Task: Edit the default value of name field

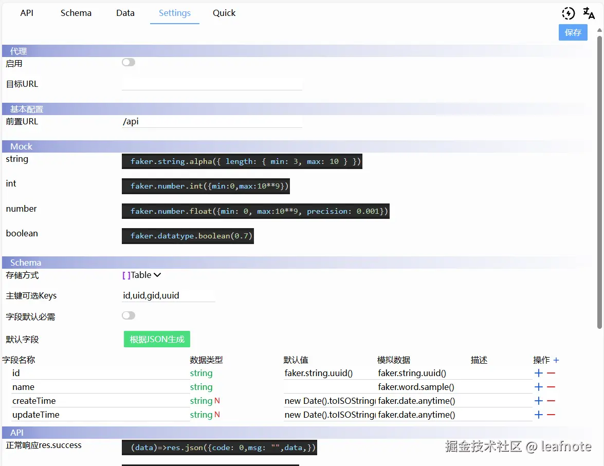Action: (x=330, y=387)
